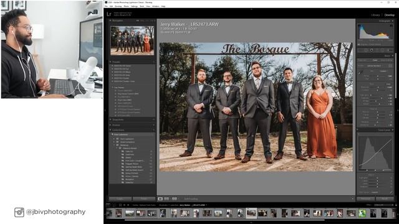This screenshot has width=399, height=224.
Task: Toggle highlight clipping indicator in histogram
Action: (392, 26)
